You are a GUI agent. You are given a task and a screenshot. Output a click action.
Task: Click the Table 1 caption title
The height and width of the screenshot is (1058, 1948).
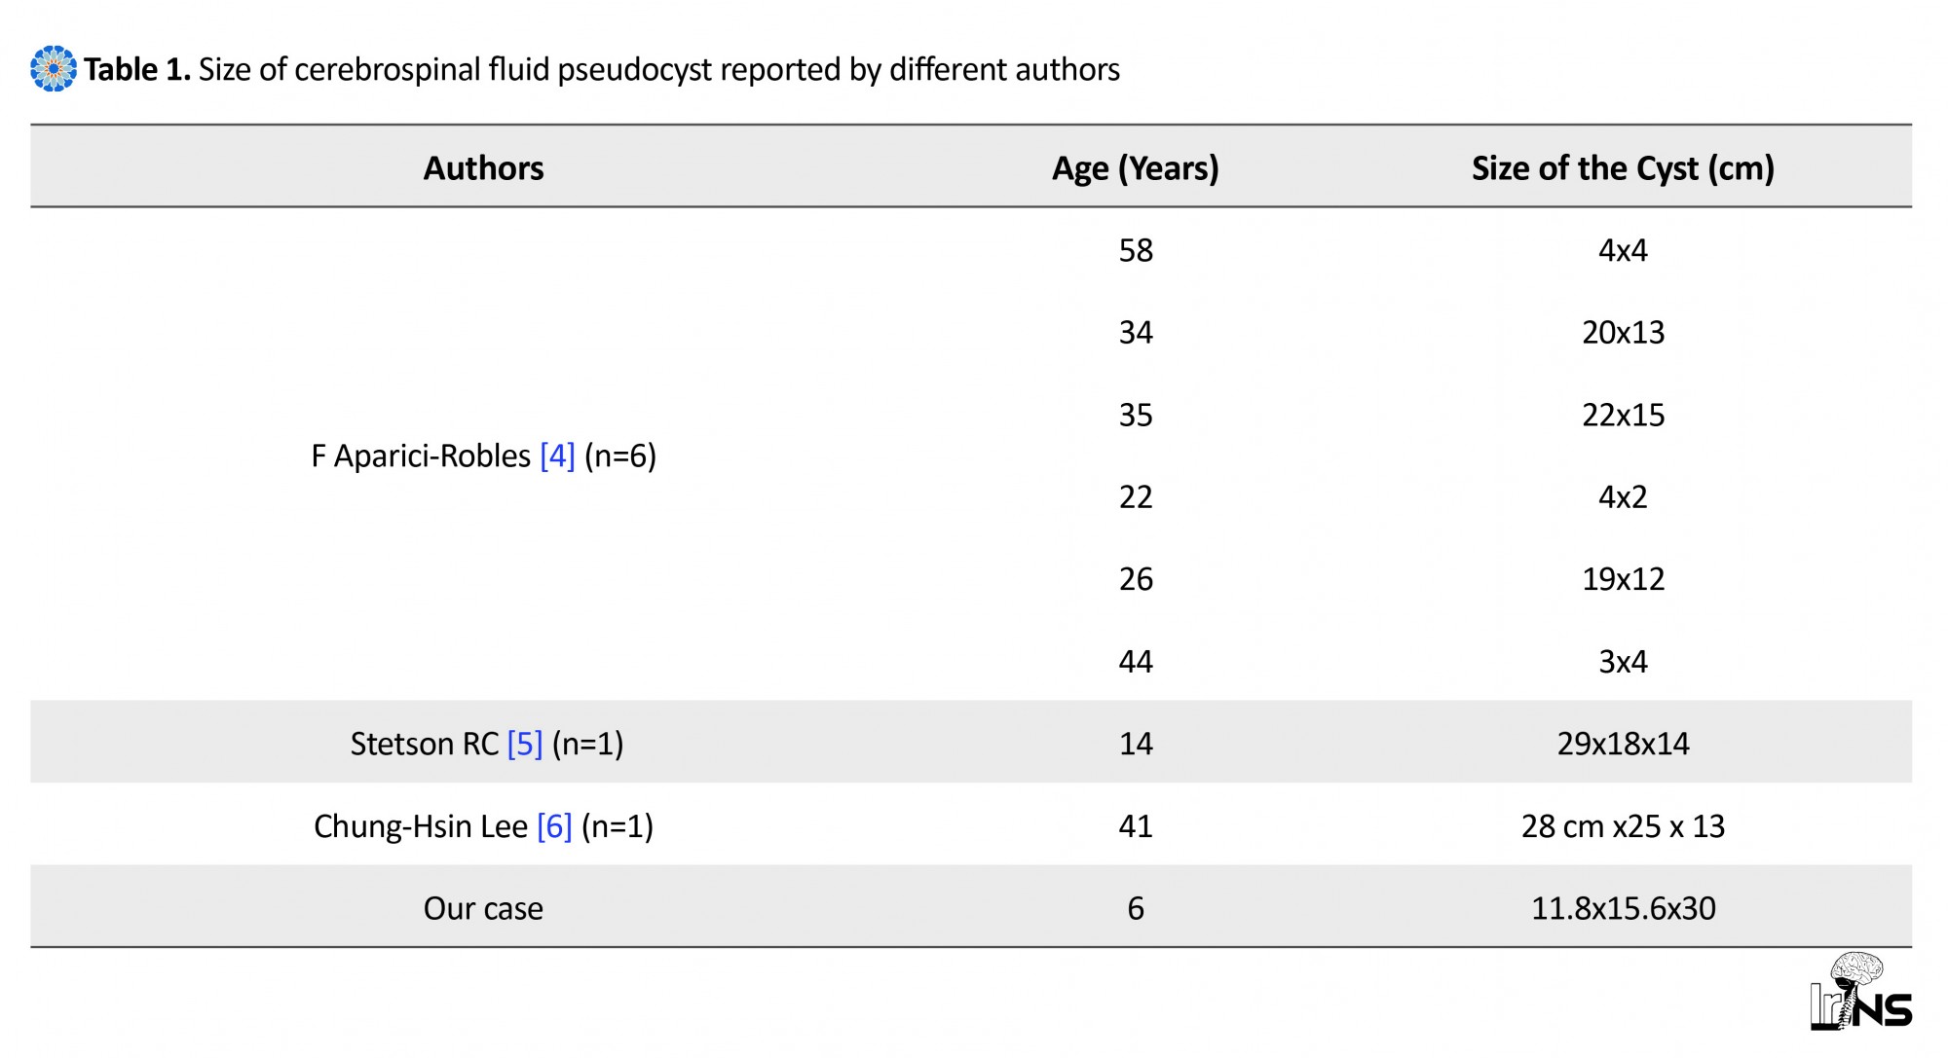click(601, 69)
